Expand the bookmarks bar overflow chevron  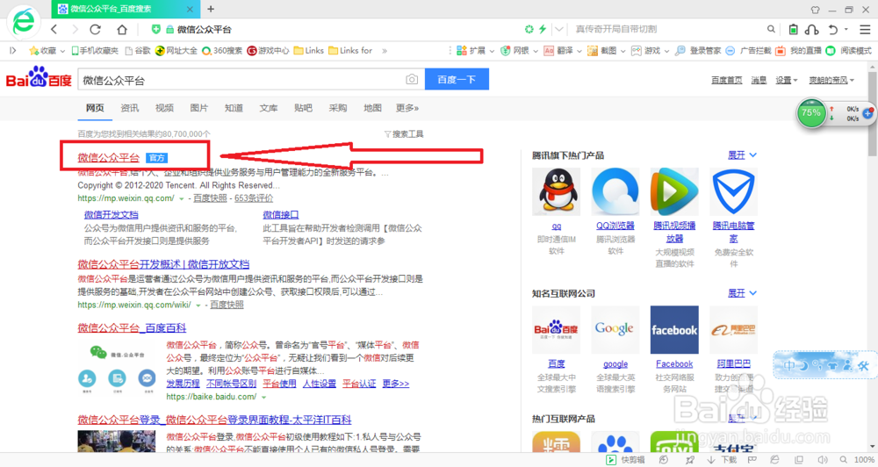coord(385,50)
